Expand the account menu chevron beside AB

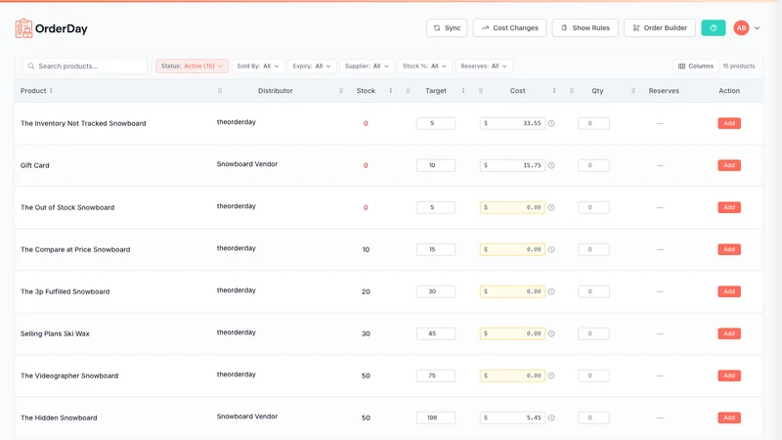757,28
